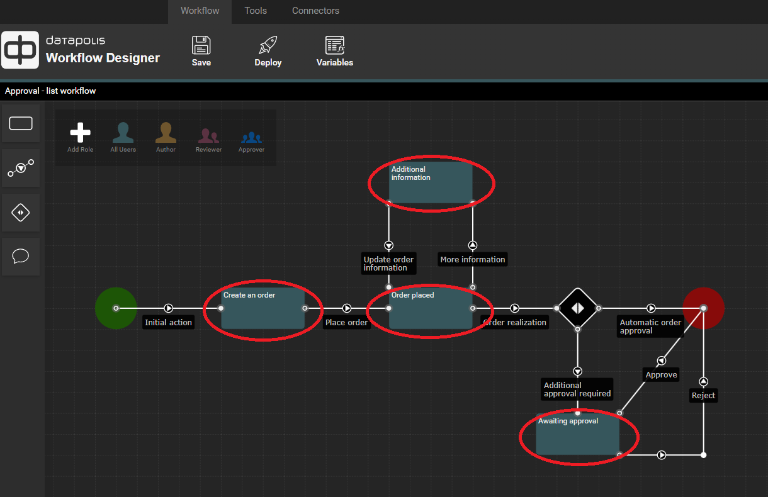Viewport: 768px width, 497px height.
Task: Click the Deploy rocket icon
Action: [268, 46]
